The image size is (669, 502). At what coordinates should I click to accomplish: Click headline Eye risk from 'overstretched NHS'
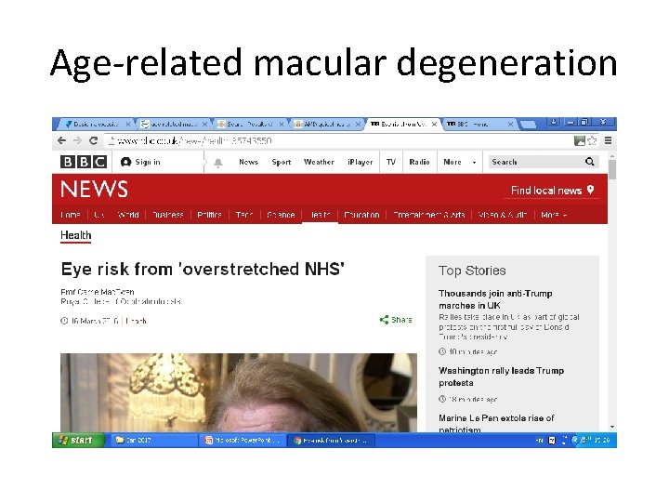pyautogui.click(x=203, y=270)
